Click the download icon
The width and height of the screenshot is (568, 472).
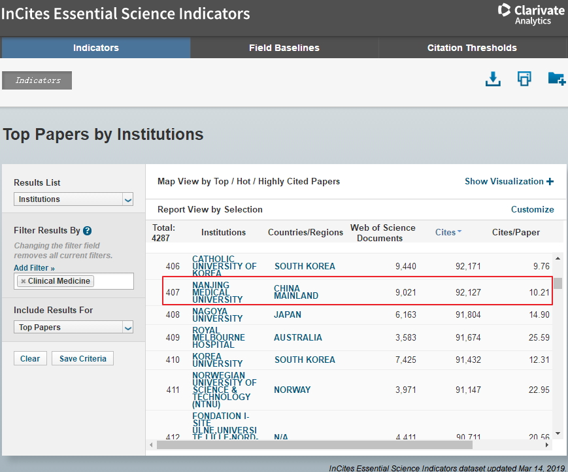[493, 79]
